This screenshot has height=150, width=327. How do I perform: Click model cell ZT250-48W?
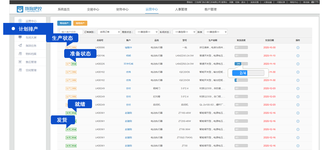click(184, 121)
